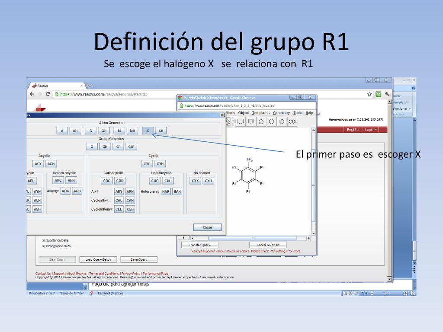Choose heterocyclic CHC group
This screenshot has width=443, height=332.
pyautogui.click(x=155, y=181)
